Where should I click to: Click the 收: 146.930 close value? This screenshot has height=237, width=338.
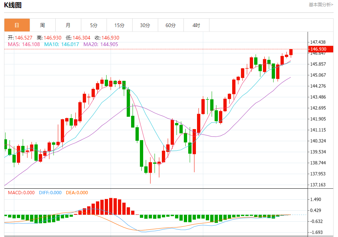107,38
